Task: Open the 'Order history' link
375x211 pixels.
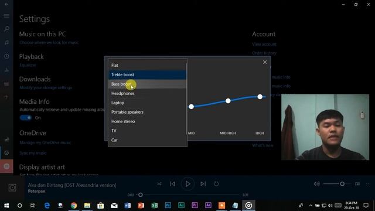Action: click(264, 53)
